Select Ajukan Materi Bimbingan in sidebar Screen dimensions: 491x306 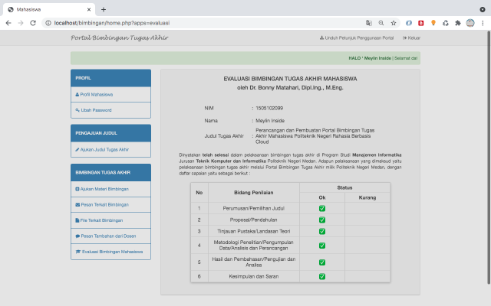coord(105,188)
